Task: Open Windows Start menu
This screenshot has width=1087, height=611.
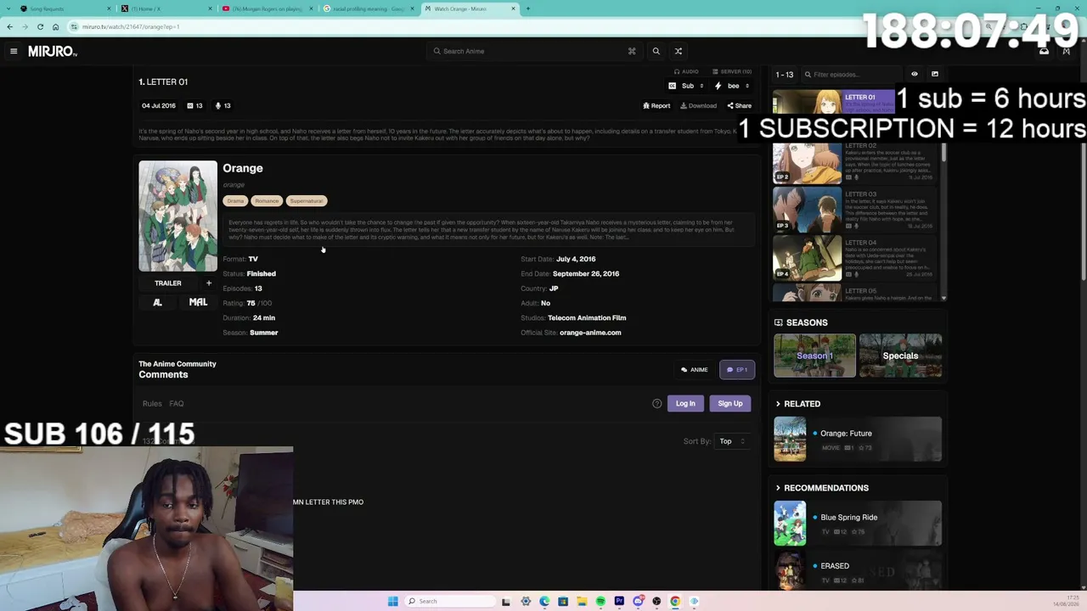Action: coord(392,602)
